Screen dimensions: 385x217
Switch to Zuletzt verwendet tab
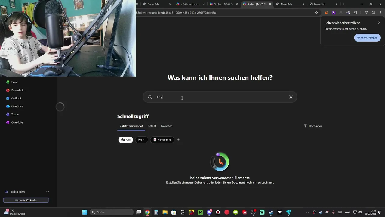coord(131,126)
